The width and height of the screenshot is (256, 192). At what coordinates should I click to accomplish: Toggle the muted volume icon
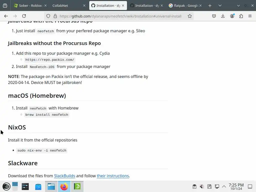pos(202,186)
